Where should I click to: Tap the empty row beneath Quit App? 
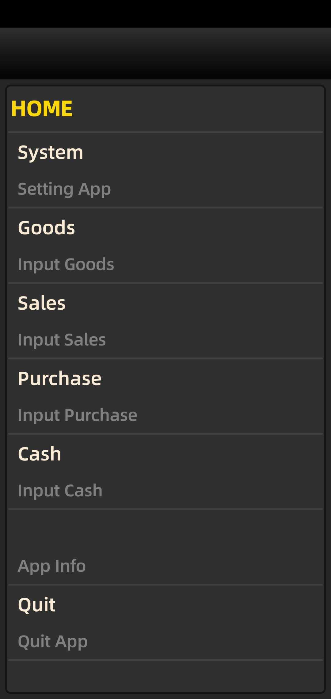coord(165,676)
